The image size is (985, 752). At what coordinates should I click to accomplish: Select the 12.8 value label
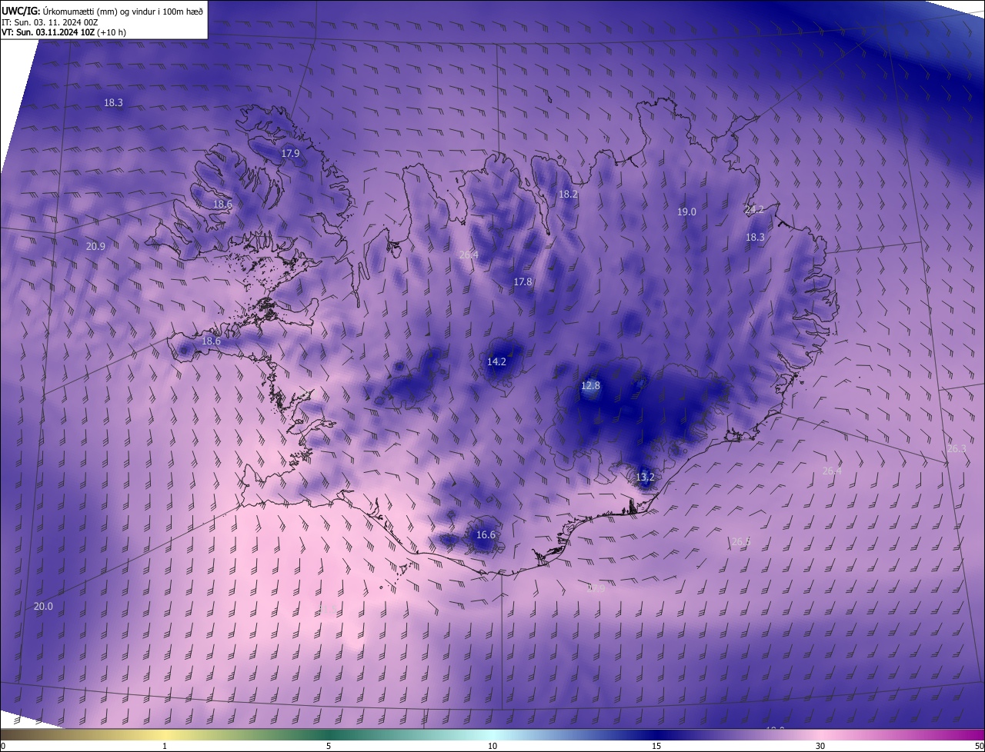(x=590, y=386)
